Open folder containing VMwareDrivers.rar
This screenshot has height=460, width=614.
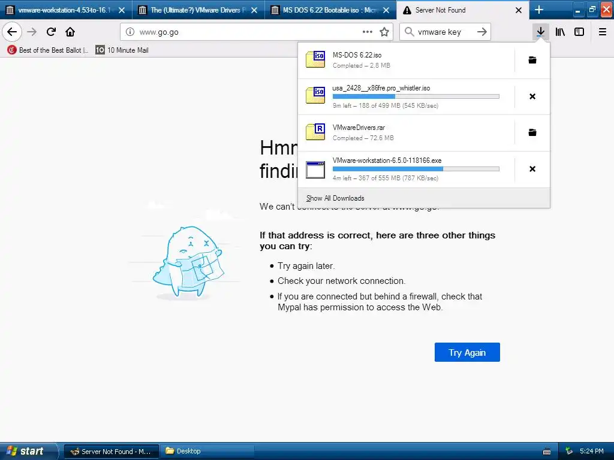click(532, 132)
